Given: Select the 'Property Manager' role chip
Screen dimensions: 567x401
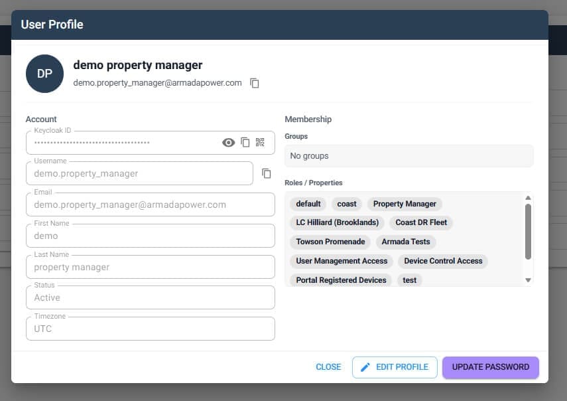Looking at the screenshot, I should click(405, 204).
